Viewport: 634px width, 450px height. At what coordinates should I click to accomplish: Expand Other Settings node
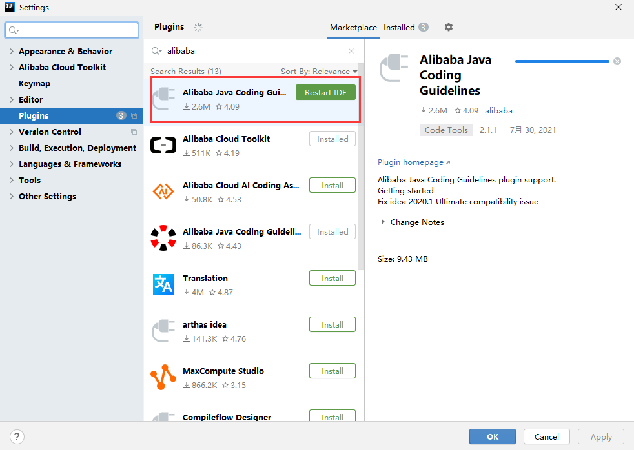tap(12, 197)
